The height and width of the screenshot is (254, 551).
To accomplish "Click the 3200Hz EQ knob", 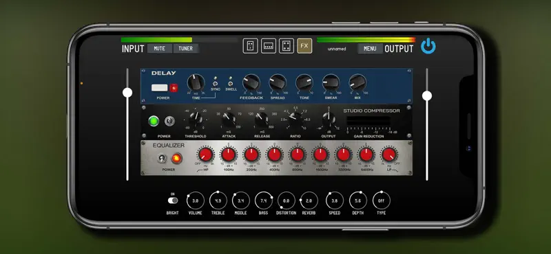I will coord(343,154).
